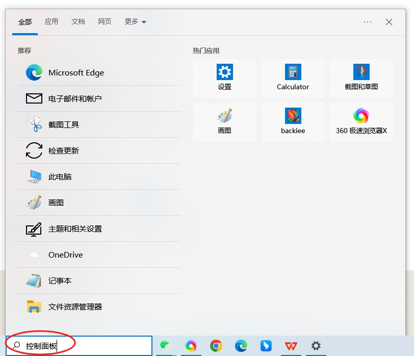Open Microsoft Edge from the taskbar
The height and width of the screenshot is (356, 414).
coord(241,346)
